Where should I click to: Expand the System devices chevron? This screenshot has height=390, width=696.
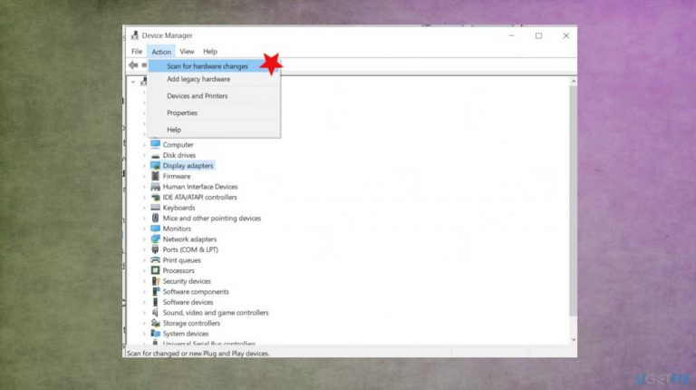144,334
